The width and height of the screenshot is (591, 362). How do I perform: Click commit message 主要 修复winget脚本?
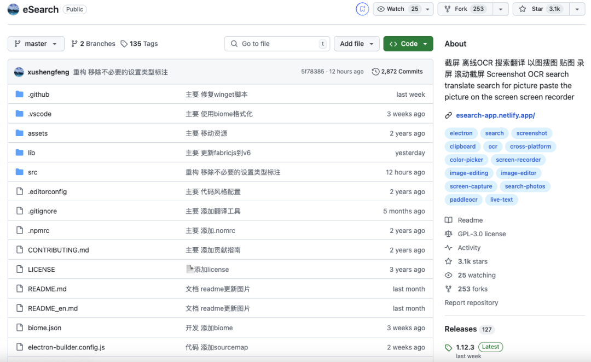(216, 94)
